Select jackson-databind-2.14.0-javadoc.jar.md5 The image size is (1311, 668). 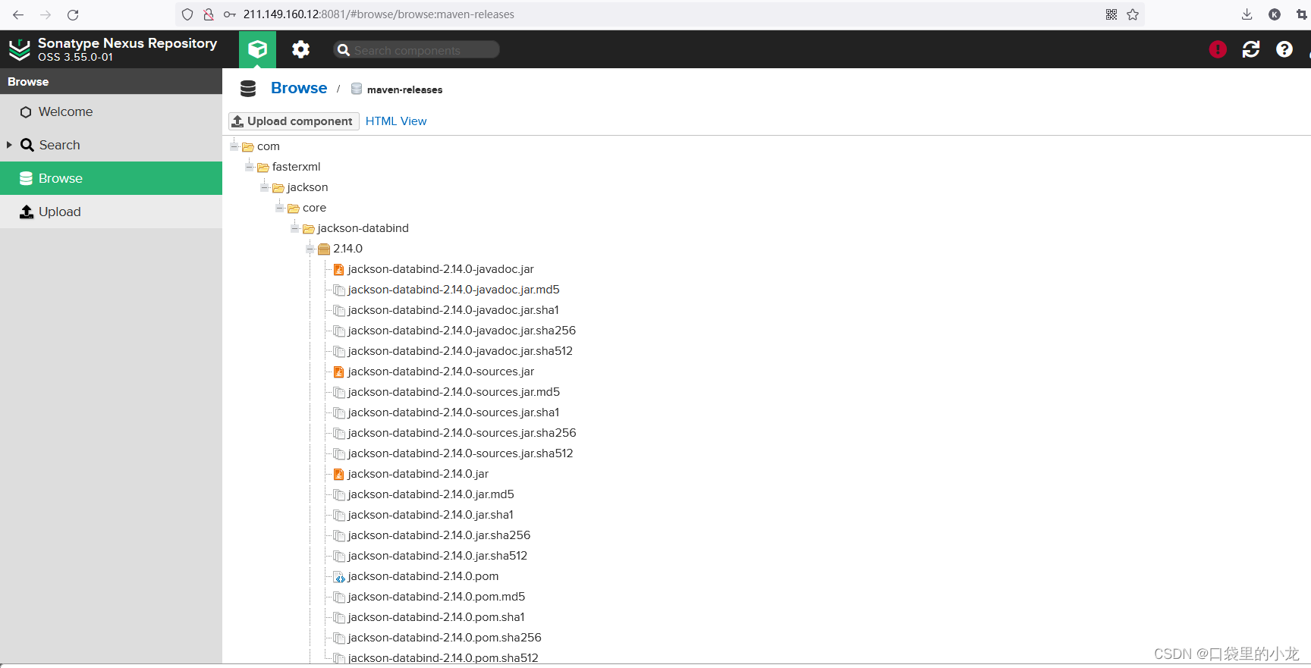(454, 290)
